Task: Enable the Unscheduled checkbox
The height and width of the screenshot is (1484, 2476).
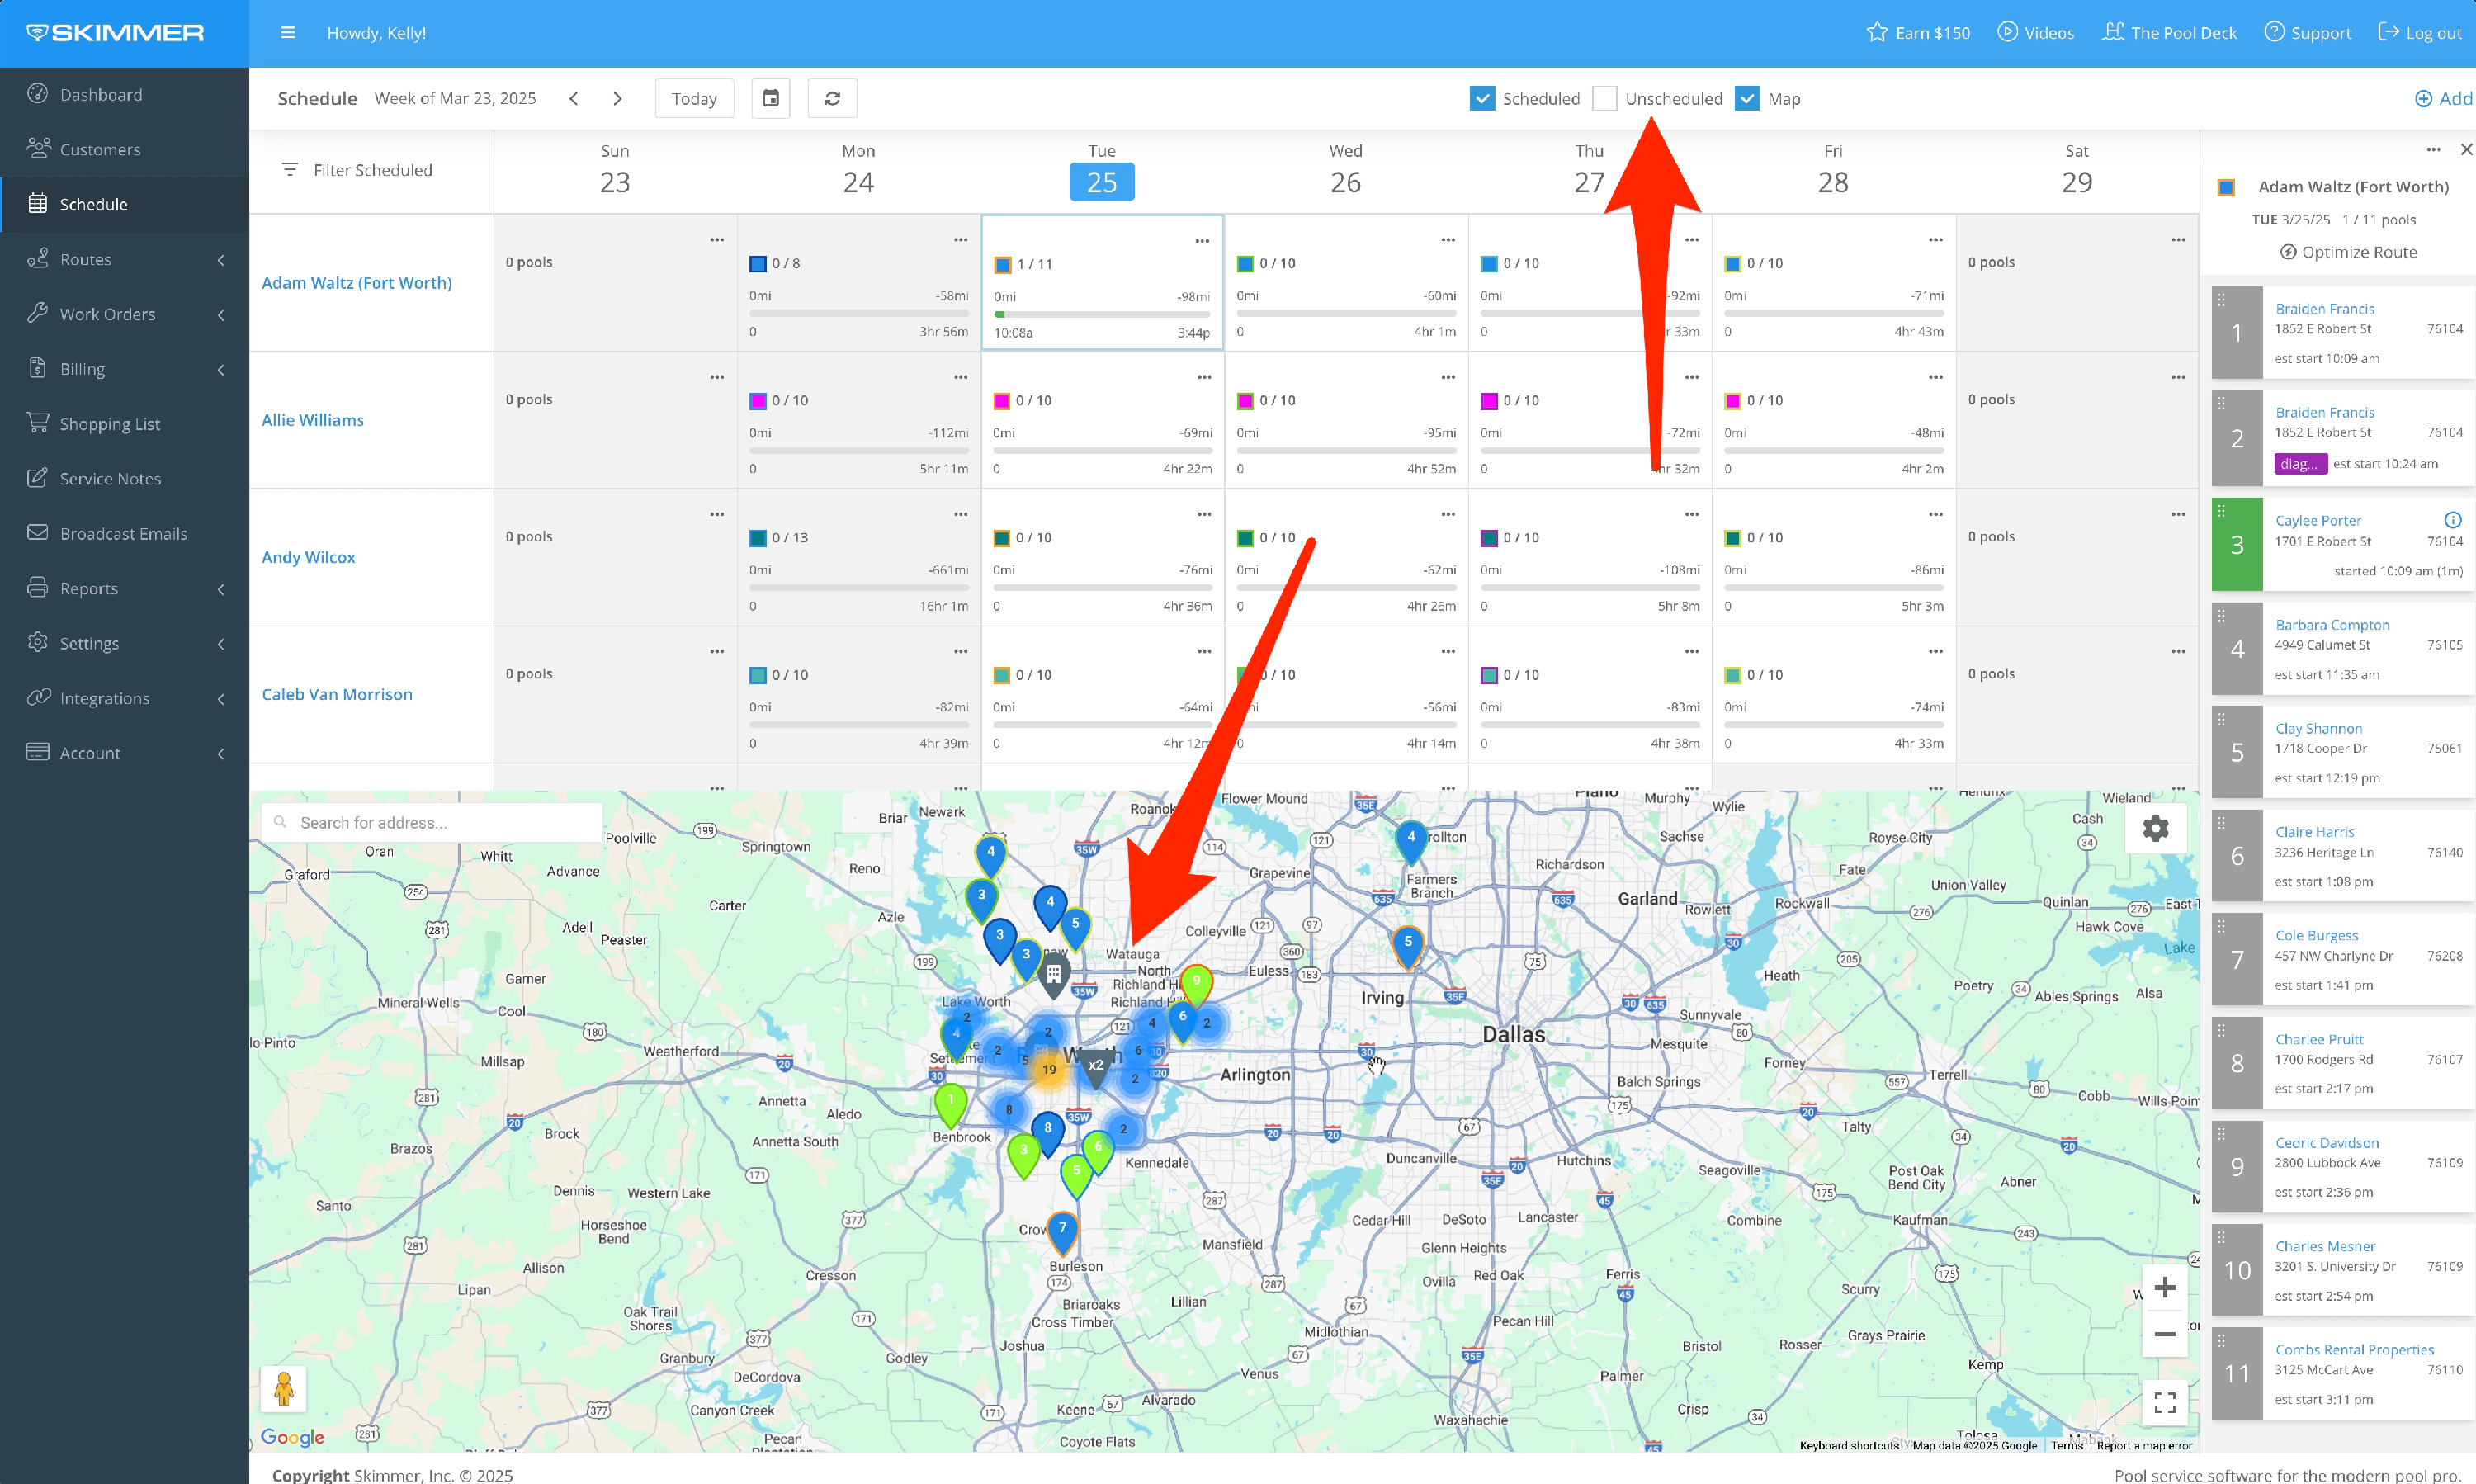Action: 1604,98
